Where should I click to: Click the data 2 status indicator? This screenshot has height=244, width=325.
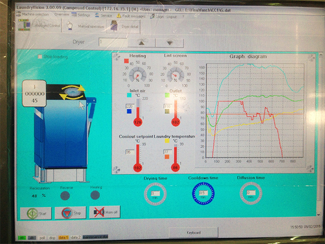pos(76,237)
